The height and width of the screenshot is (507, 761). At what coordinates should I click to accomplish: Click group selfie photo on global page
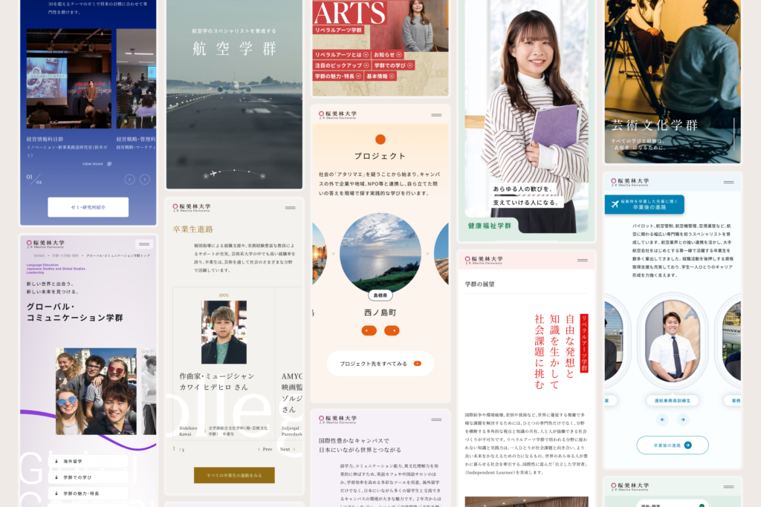click(x=96, y=391)
